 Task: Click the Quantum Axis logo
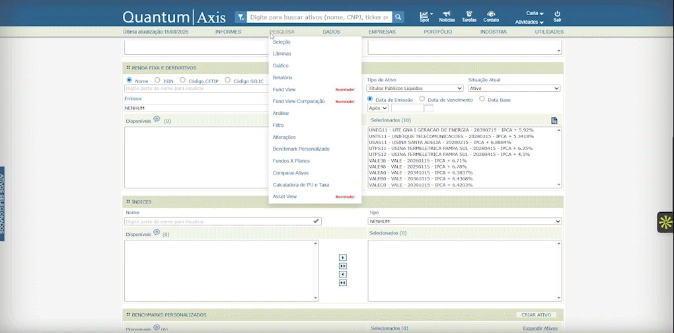pyautogui.click(x=174, y=17)
